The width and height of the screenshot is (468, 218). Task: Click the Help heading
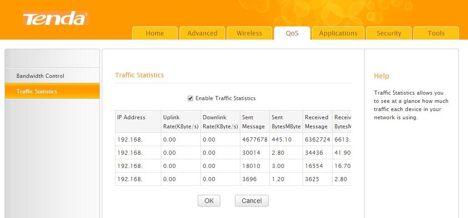tap(382, 76)
